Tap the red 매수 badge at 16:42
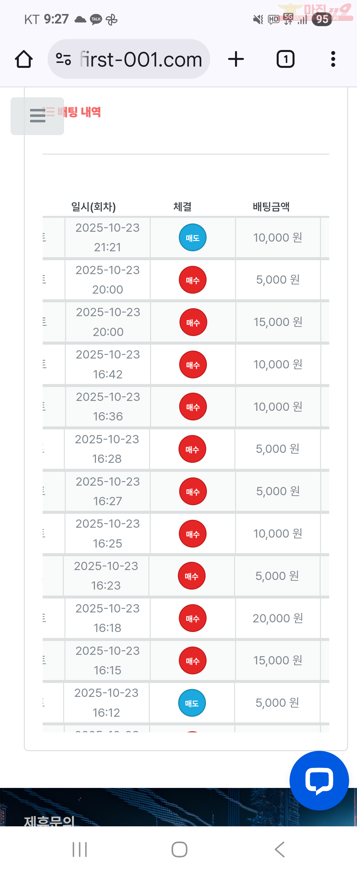The image size is (357, 874). click(x=193, y=364)
